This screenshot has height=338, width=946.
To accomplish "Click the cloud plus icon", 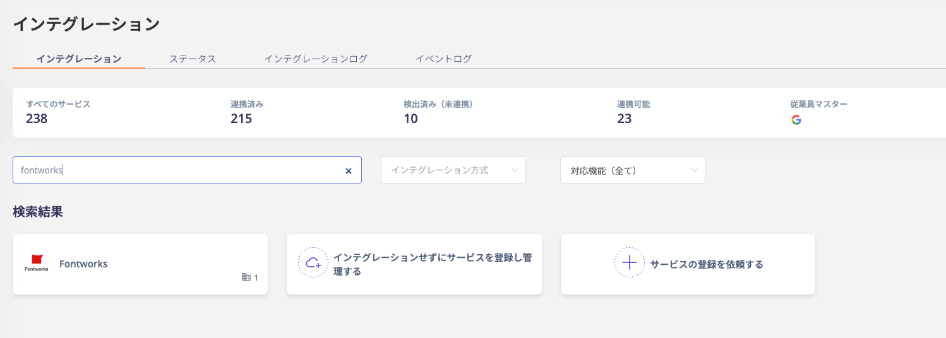I will tap(313, 263).
